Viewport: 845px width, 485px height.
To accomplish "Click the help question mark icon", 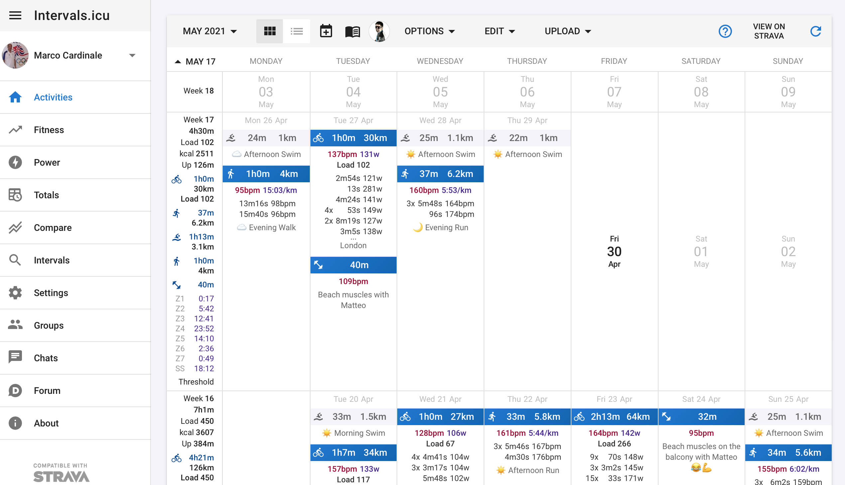I will point(725,31).
